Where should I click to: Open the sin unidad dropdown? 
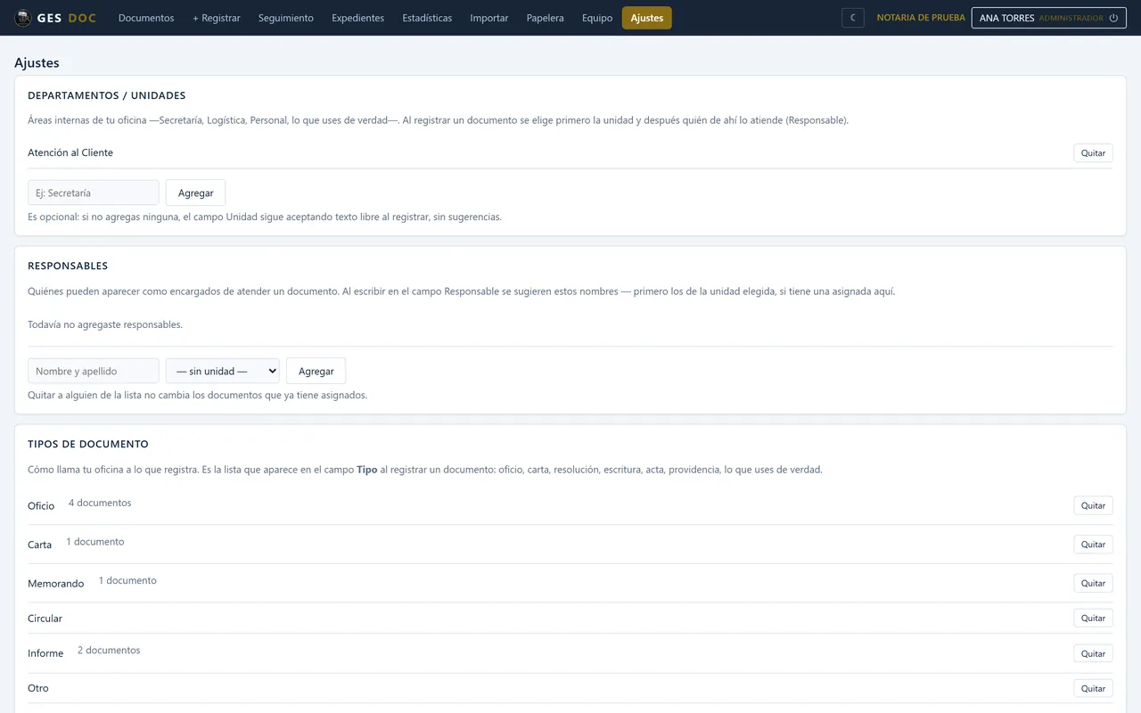click(x=223, y=371)
